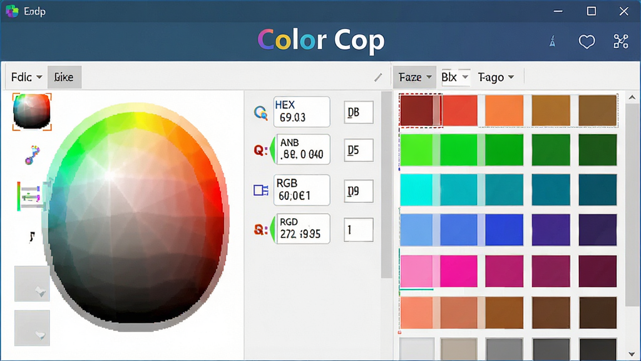This screenshot has width=641, height=361.
Task: Open the share nodes icon in header
Action: [x=620, y=41]
